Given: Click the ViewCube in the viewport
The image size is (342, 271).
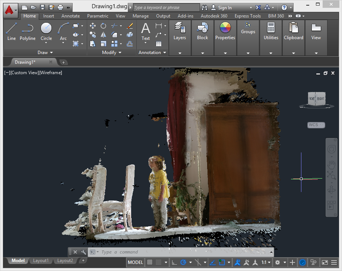Looking at the screenshot, I should 316,99.
